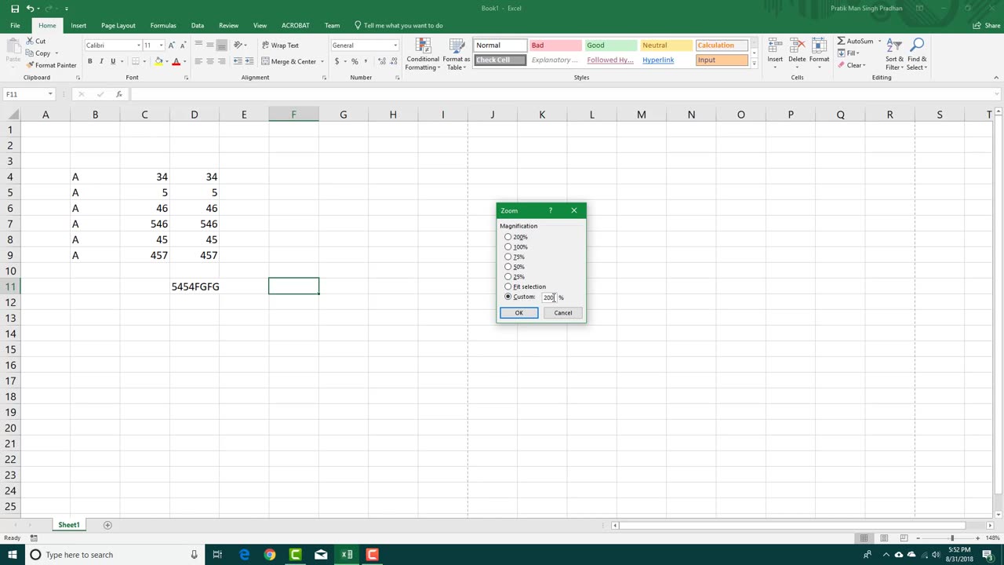Click Share in the top right
The width and height of the screenshot is (1004, 565).
pyautogui.click(x=987, y=25)
